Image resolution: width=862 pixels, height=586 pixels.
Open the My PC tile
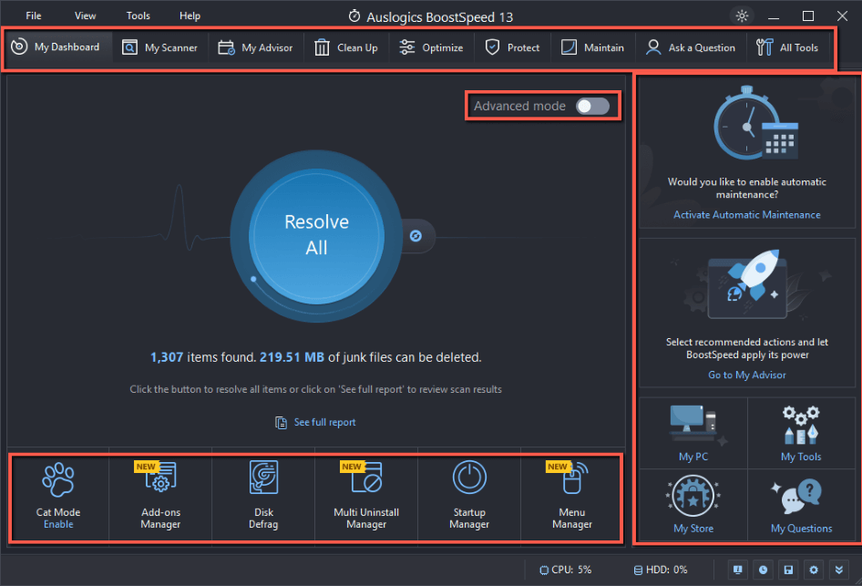(693, 433)
